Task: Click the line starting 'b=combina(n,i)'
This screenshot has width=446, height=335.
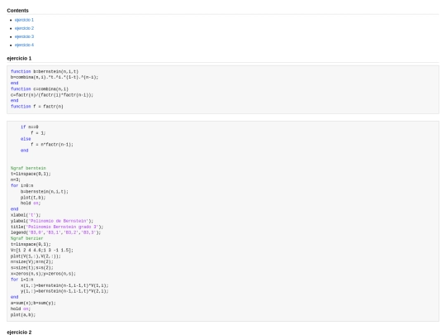Action: click(55, 77)
